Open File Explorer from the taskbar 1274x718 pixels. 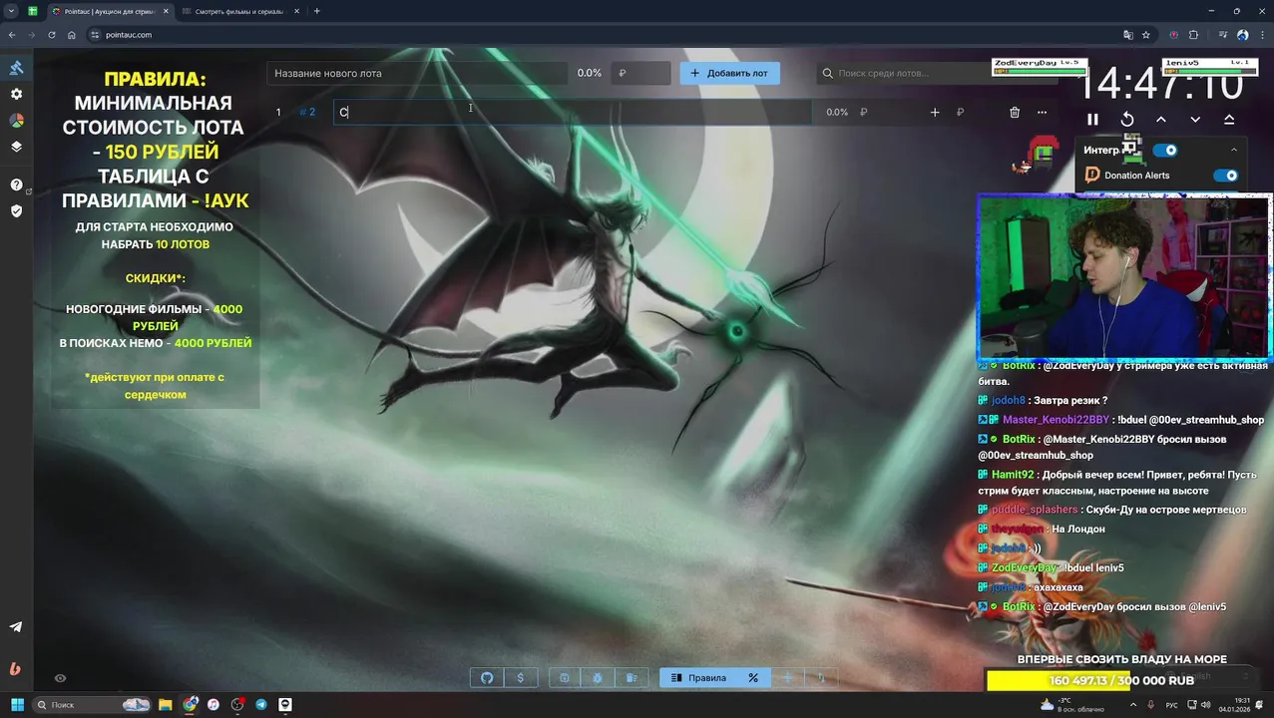coord(166,705)
